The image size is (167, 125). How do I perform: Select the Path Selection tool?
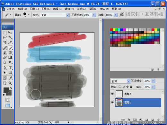5,72
